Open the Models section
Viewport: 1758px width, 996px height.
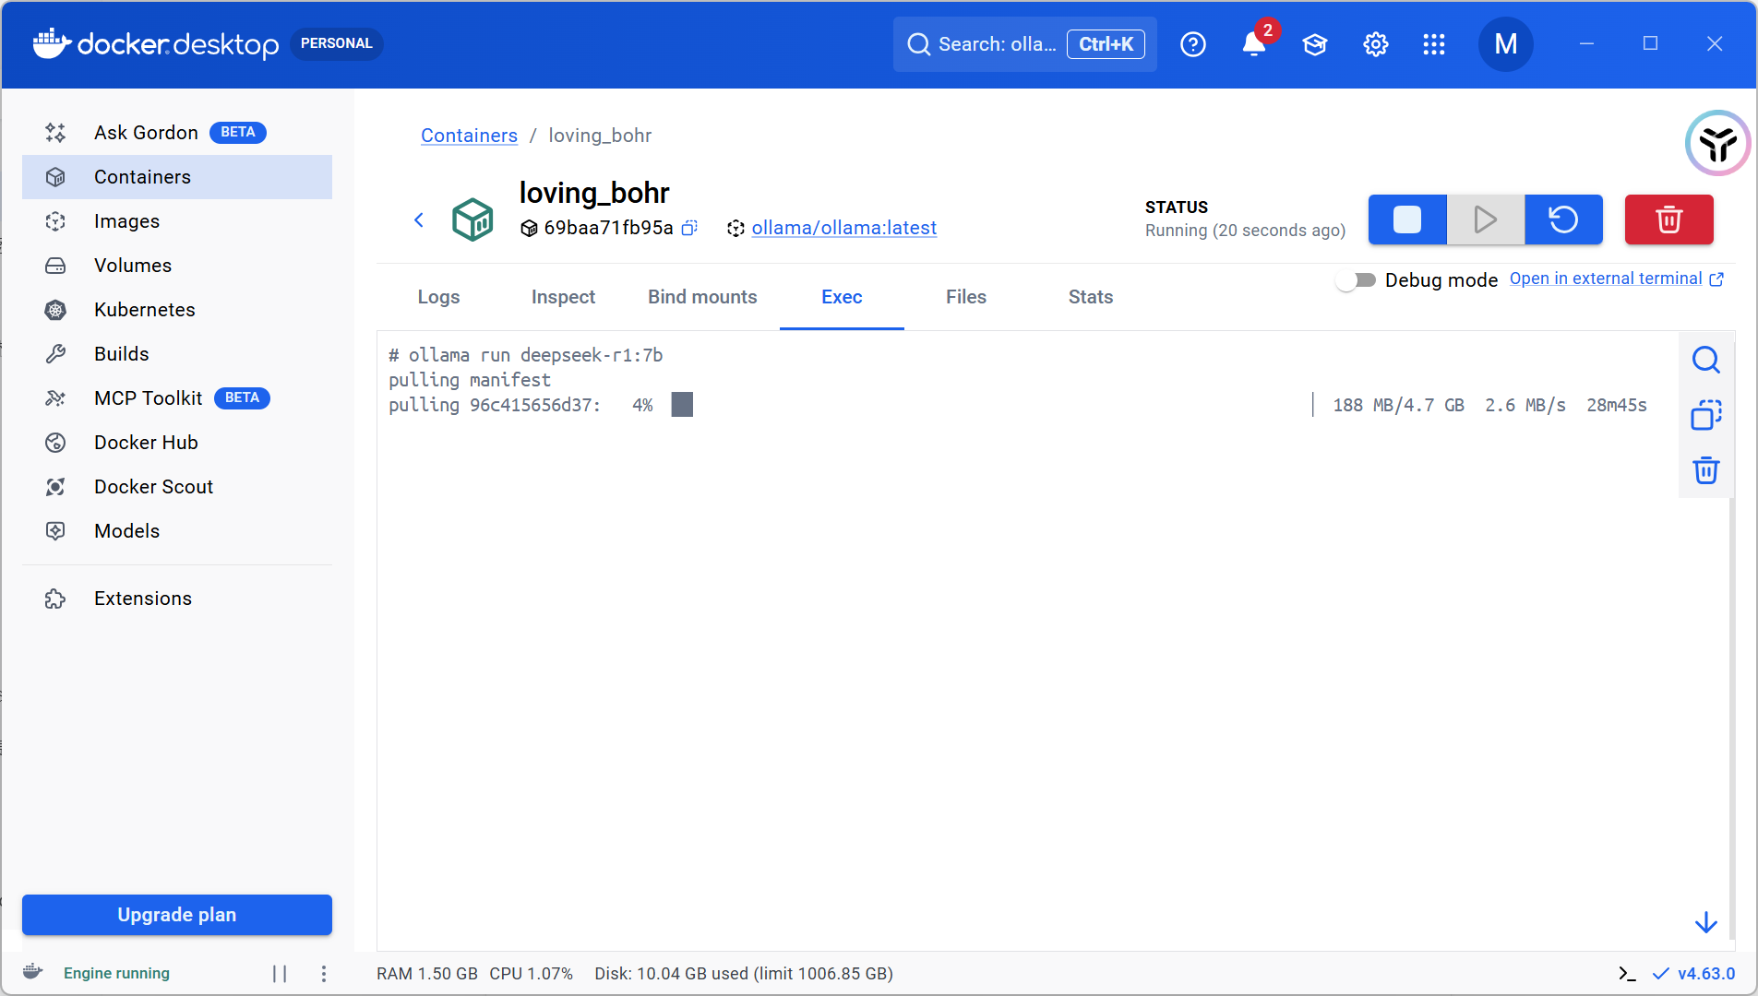[177, 531]
